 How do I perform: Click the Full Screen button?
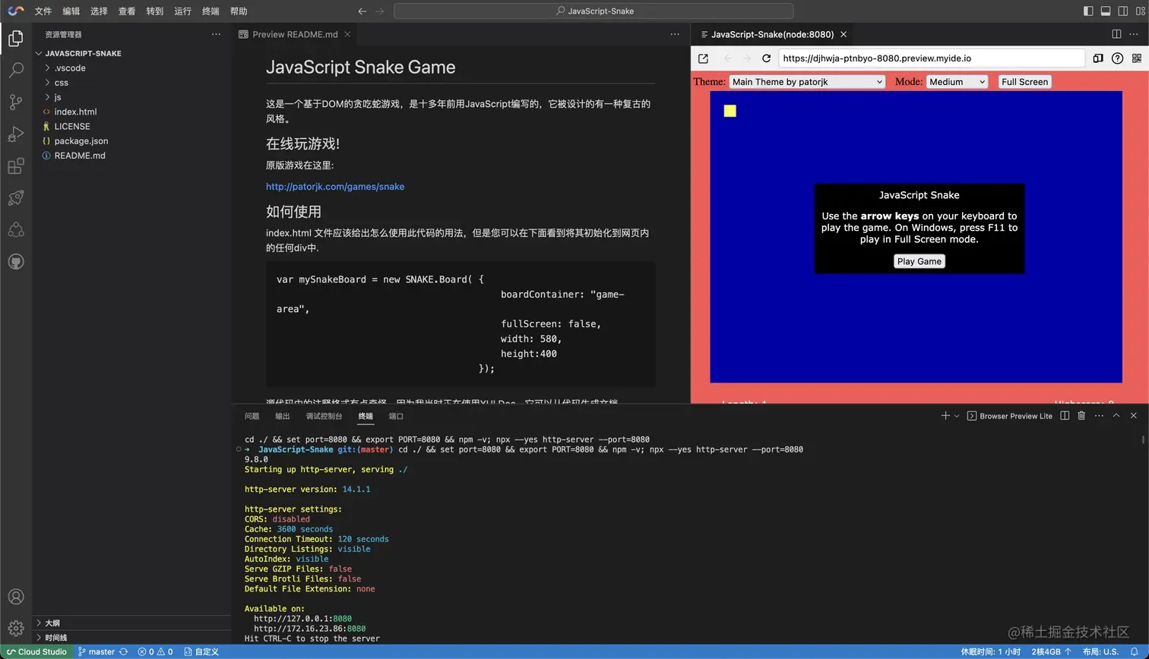1024,82
